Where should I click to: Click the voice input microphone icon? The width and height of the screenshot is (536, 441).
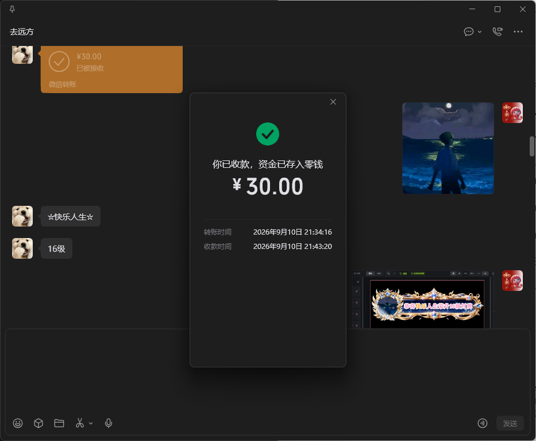[x=109, y=423]
